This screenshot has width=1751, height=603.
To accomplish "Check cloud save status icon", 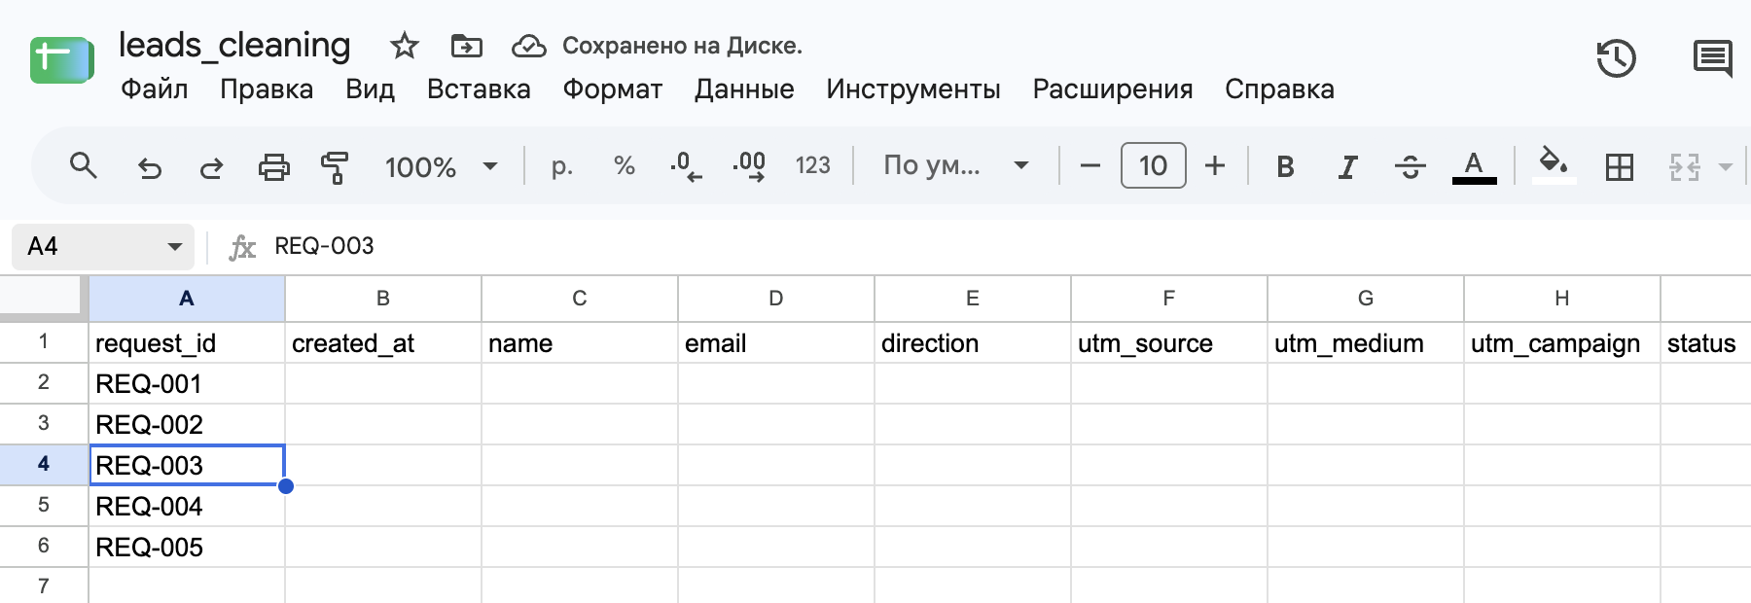I will tap(528, 46).
